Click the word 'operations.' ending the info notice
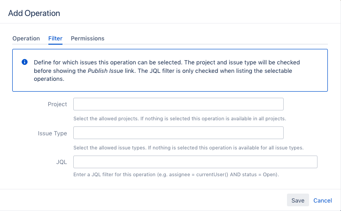Image resolution: width=341 pixels, height=211 pixels. [x=48, y=79]
